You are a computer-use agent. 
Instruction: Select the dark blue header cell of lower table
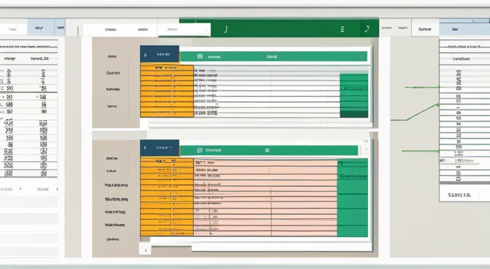pos(159,148)
